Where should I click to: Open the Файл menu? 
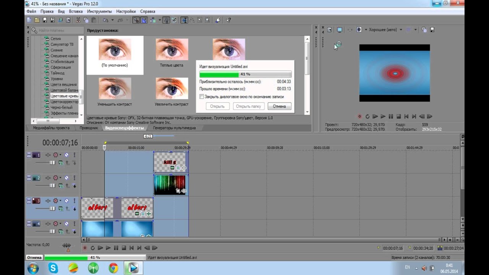[31, 11]
